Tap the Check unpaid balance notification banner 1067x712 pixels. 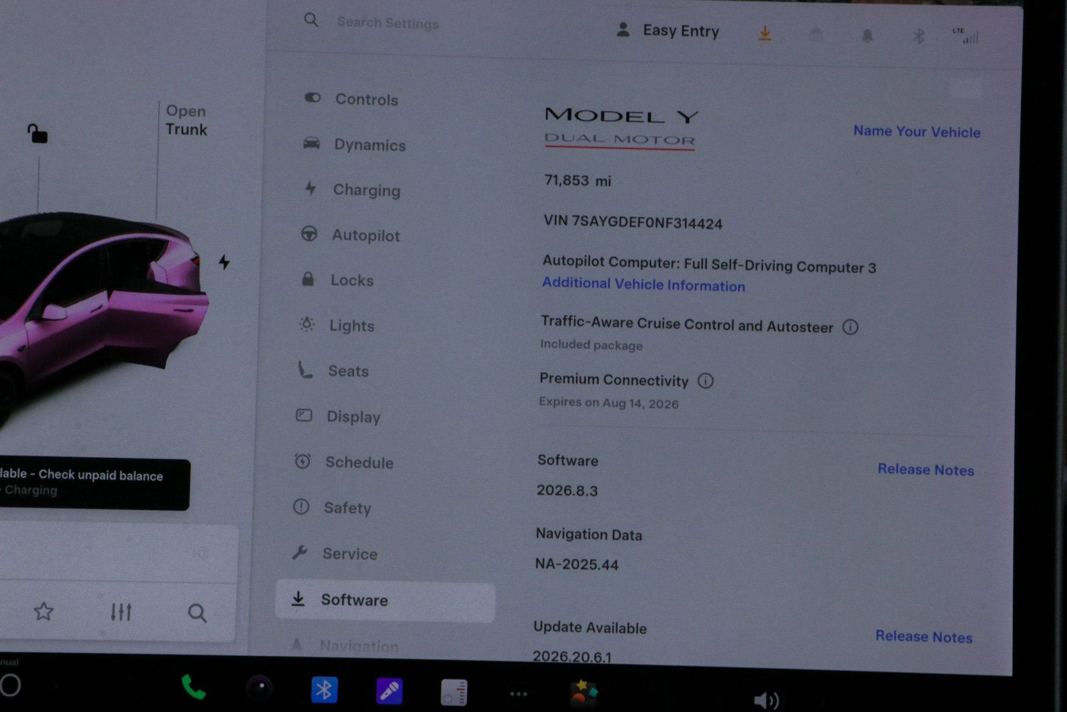95,483
